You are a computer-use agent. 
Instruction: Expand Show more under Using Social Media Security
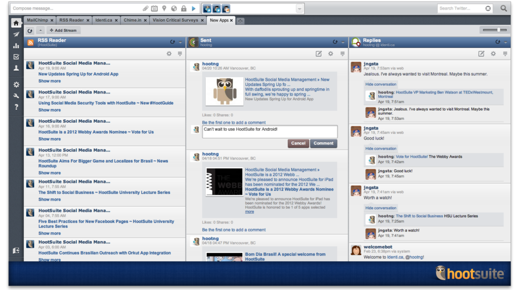(50, 110)
